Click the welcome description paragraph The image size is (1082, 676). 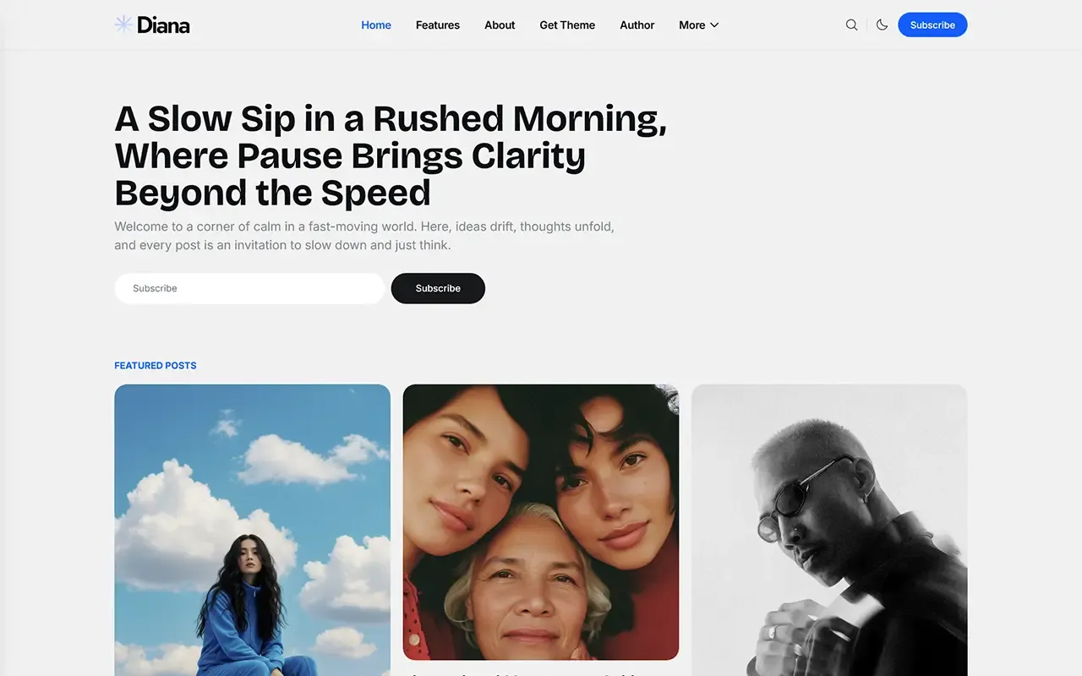pos(364,236)
